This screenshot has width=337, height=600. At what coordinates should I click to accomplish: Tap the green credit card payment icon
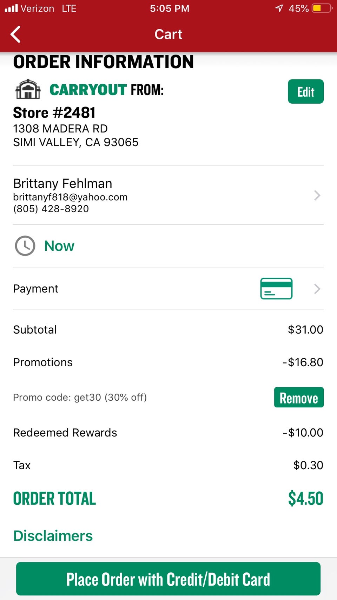(276, 289)
